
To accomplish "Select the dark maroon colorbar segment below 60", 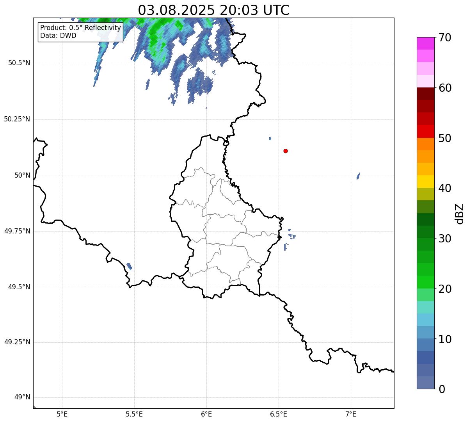I will point(426,94).
